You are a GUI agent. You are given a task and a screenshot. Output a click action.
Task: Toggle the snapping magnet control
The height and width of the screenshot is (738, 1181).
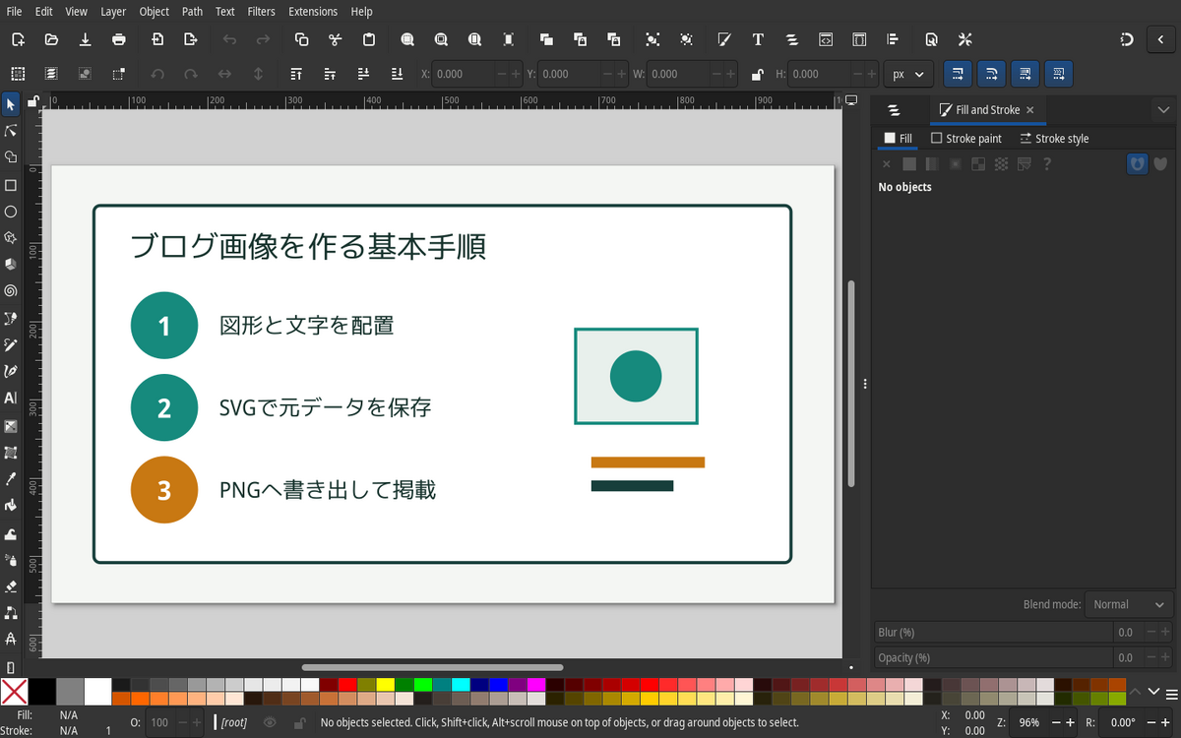(1127, 39)
